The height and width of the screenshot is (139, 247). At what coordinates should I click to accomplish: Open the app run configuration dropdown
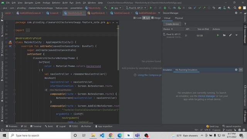[116, 8]
